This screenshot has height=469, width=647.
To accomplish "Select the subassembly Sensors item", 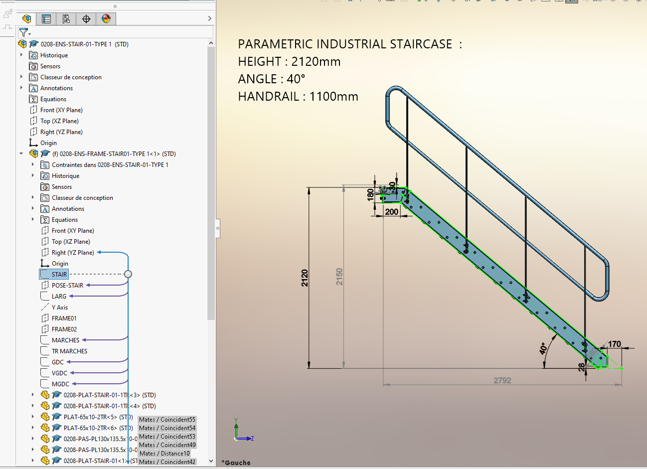I will [62, 187].
